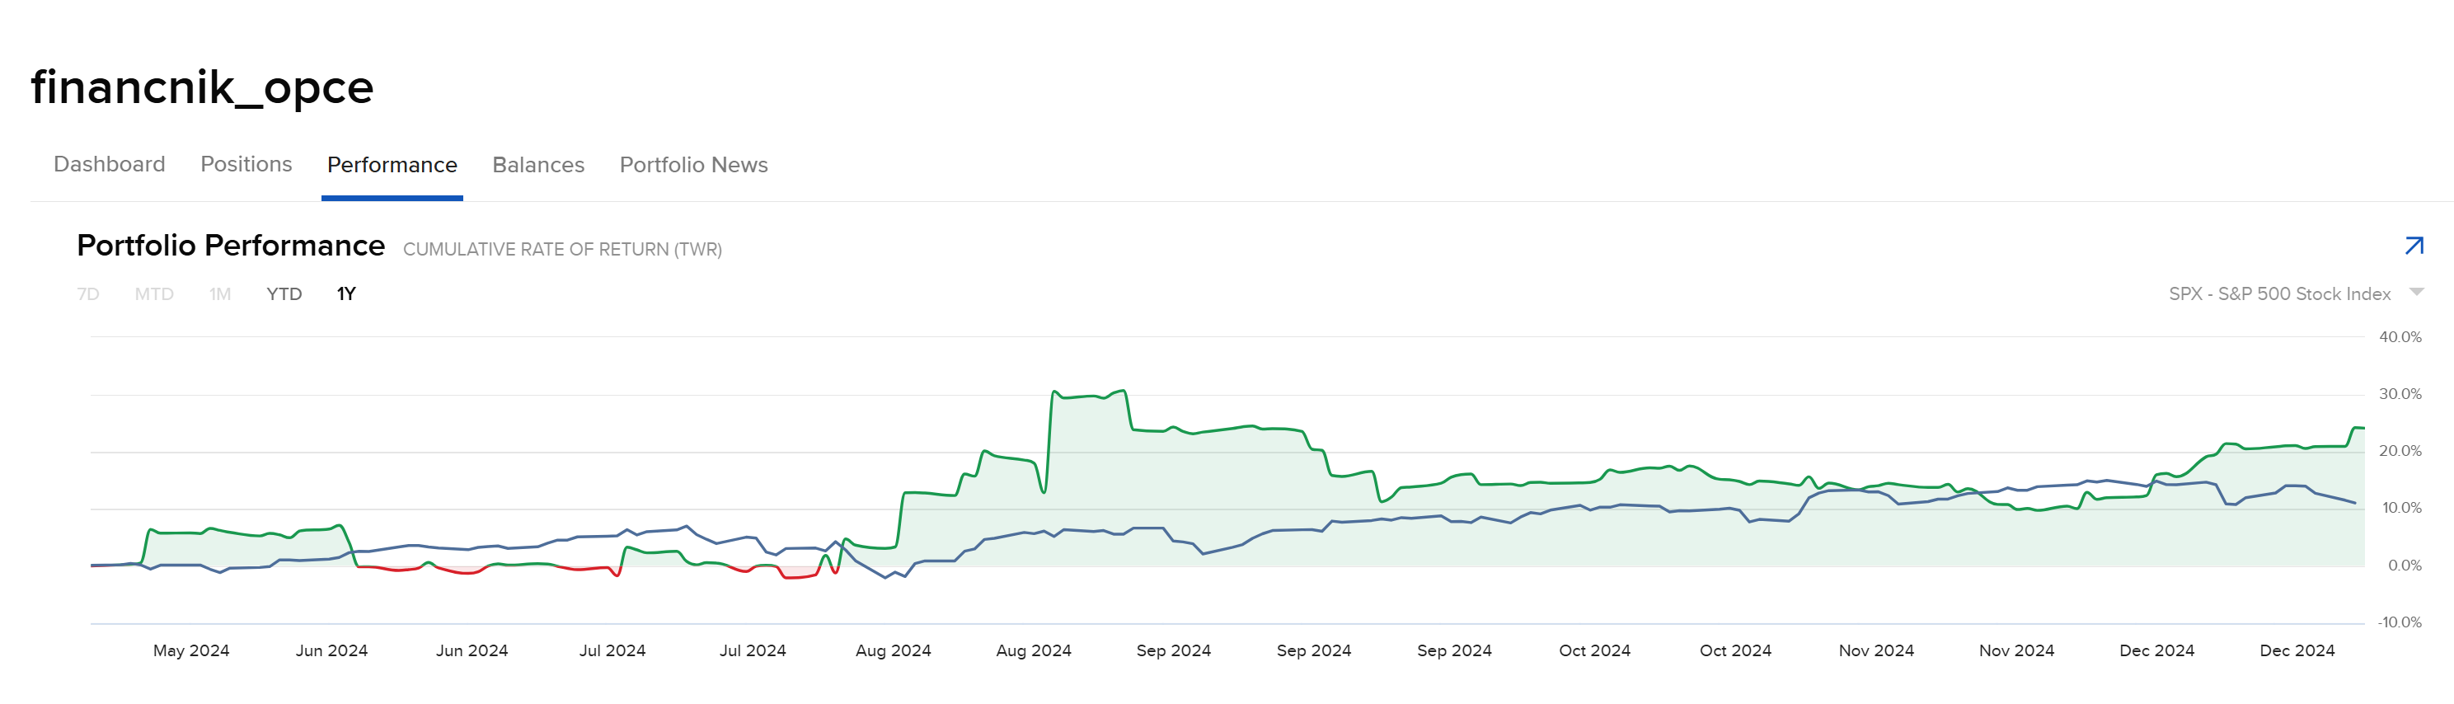This screenshot has width=2454, height=704.
Task: Open the Portfolio News tab
Action: pyautogui.click(x=693, y=165)
